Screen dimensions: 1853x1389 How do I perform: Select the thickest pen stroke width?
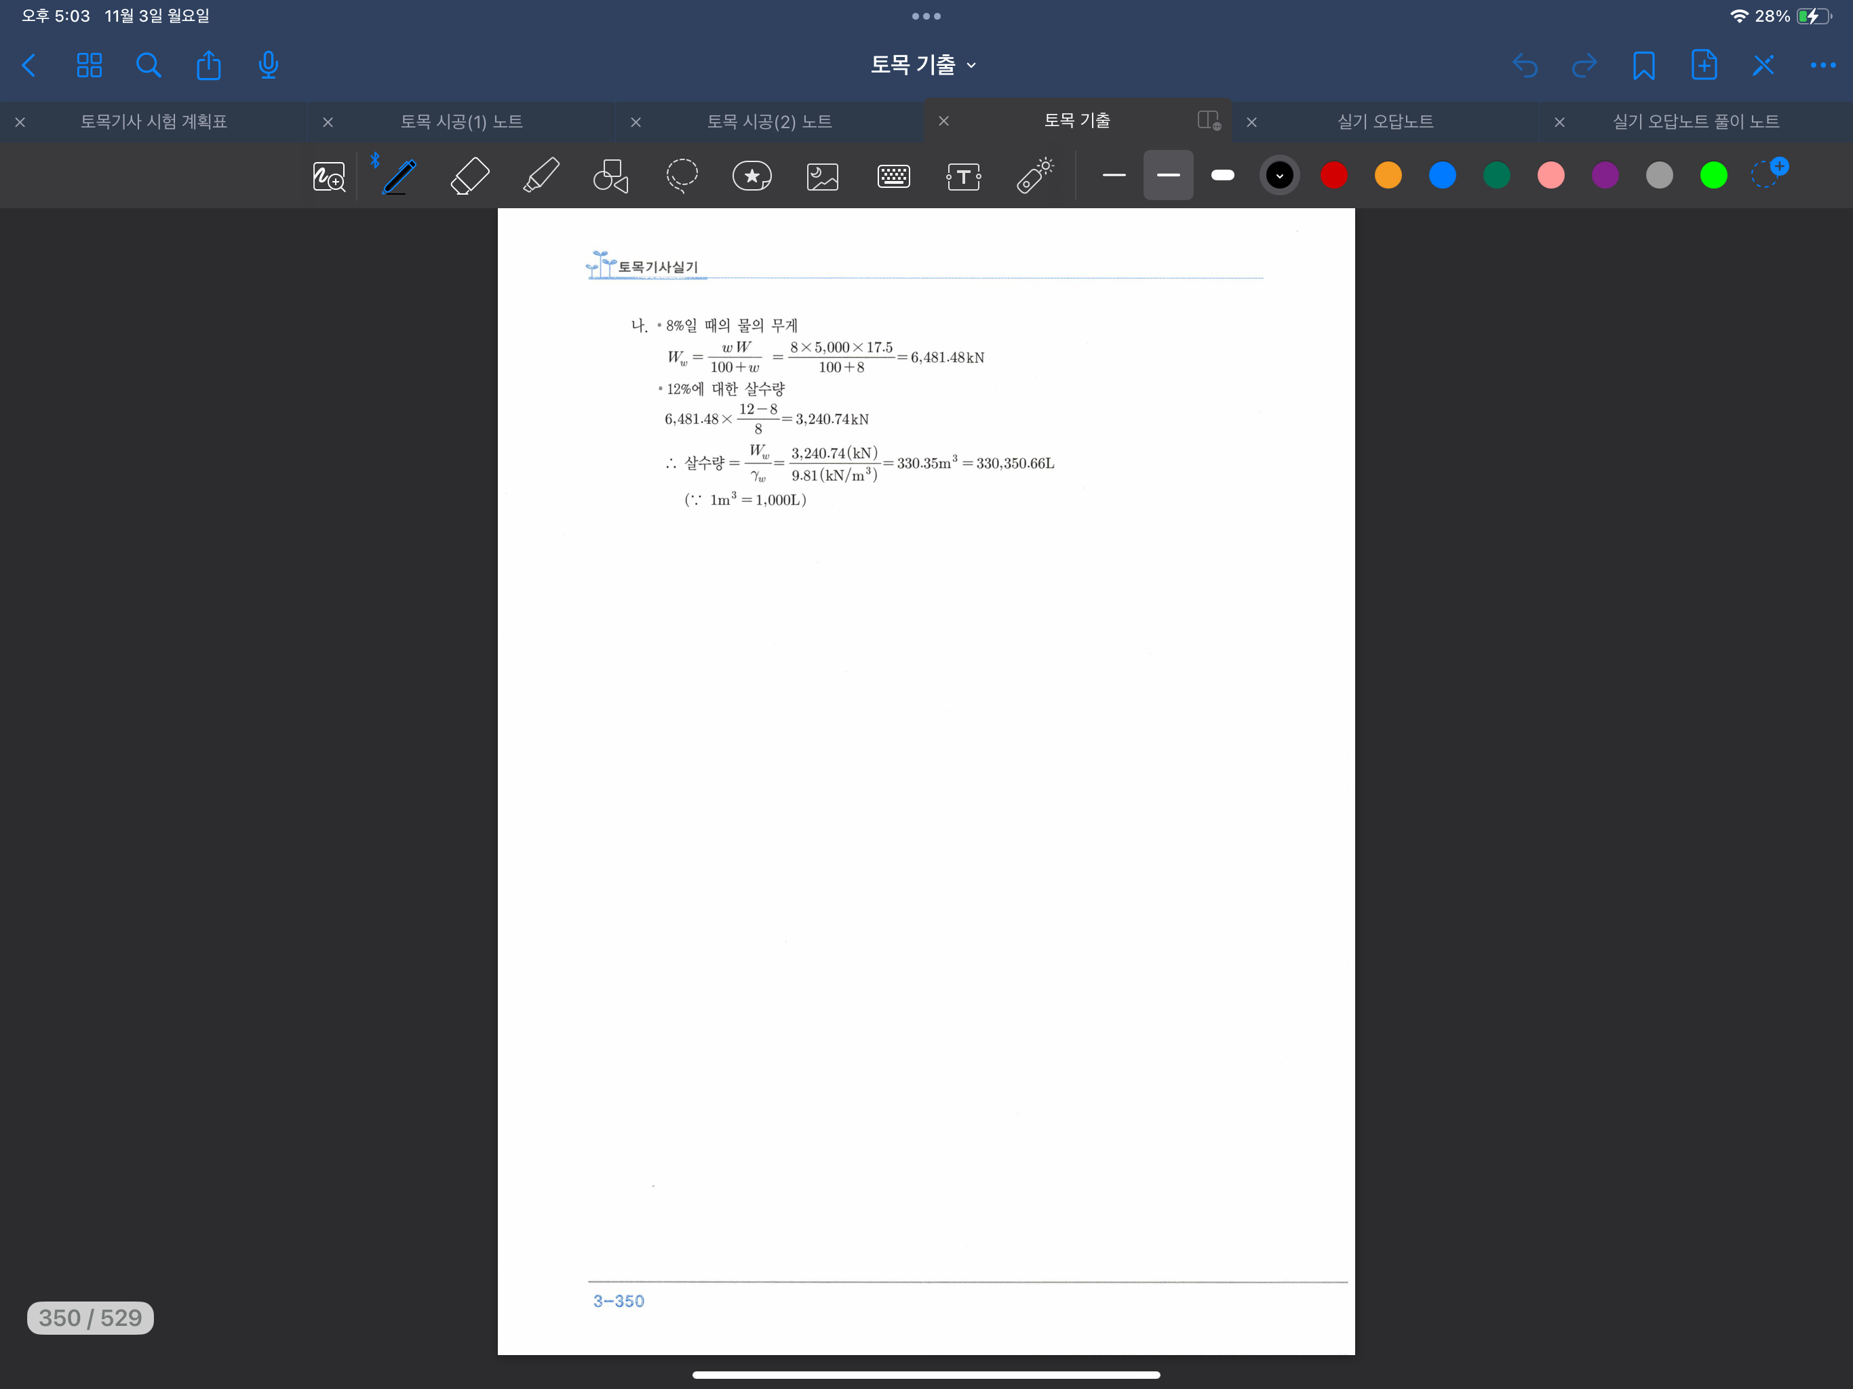coord(1222,175)
